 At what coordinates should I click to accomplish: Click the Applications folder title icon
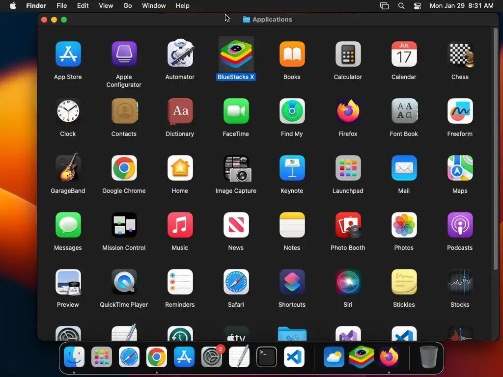[247, 20]
